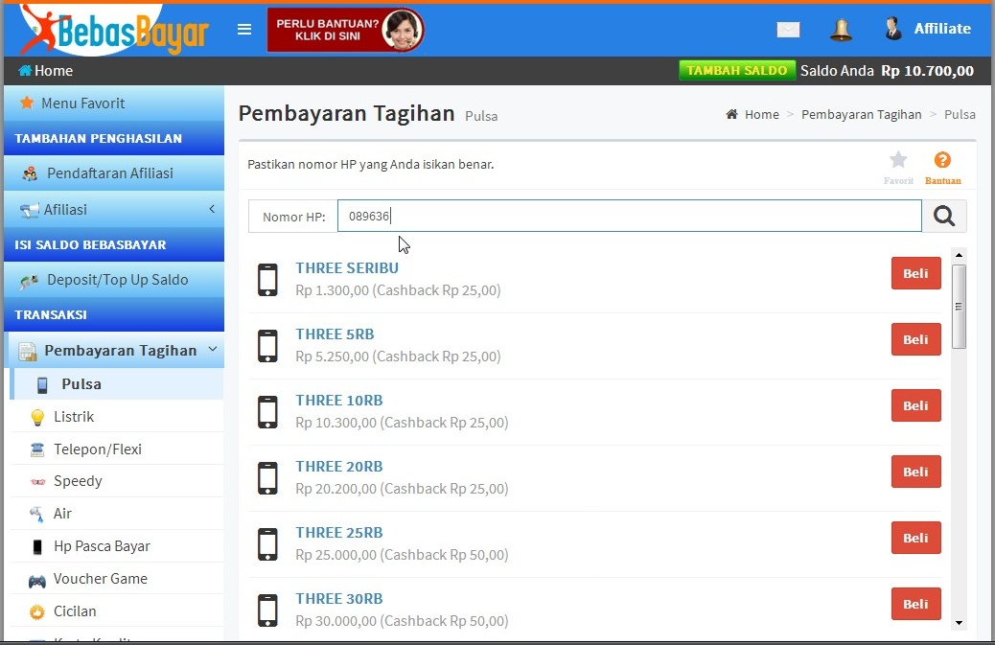Focus the Nomor HP input field
995x645 pixels.
tap(630, 216)
